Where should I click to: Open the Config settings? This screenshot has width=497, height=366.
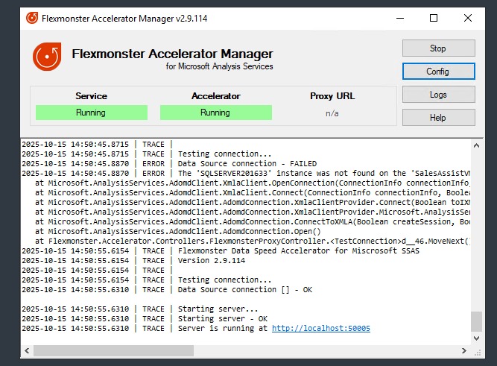pos(437,72)
